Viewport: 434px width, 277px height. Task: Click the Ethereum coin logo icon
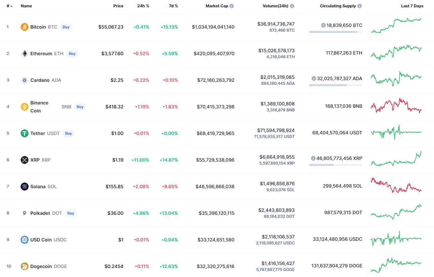pyautogui.click(x=25, y=54)
